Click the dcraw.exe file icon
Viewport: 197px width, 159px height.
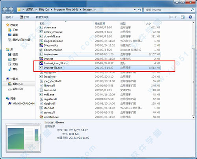click(41, 27)
